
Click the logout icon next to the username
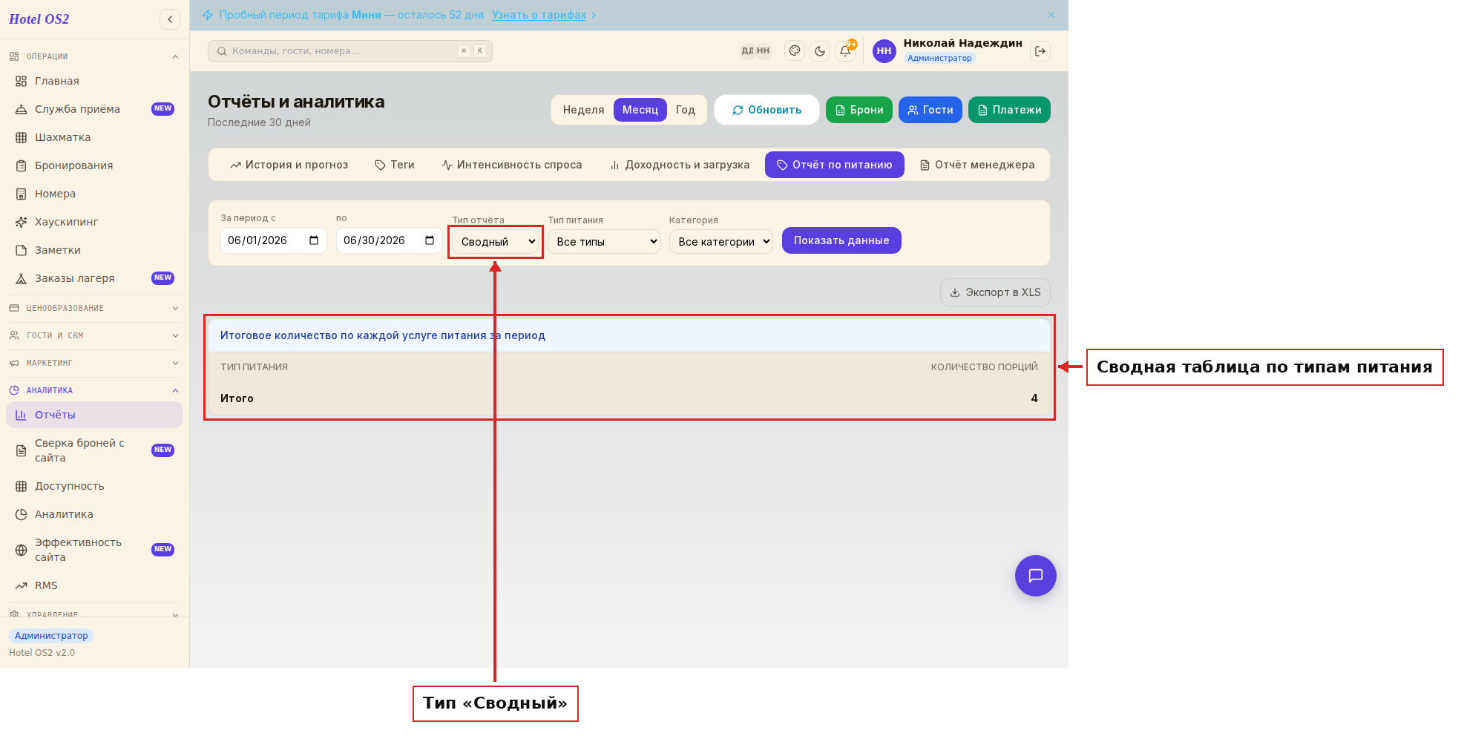coord(1040,51)
